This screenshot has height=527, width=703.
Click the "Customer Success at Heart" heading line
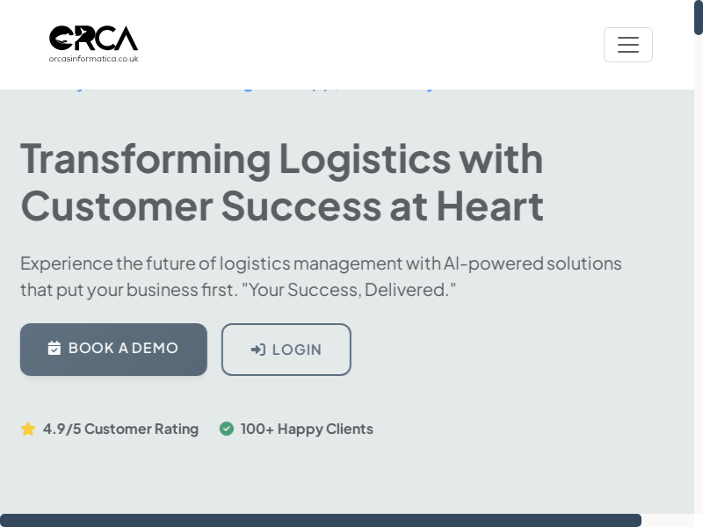281,206
